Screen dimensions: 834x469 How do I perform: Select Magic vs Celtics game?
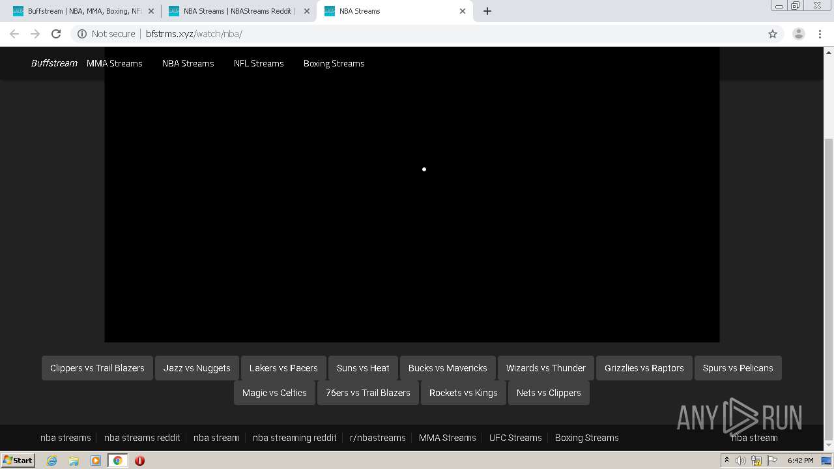pos(274,393)
